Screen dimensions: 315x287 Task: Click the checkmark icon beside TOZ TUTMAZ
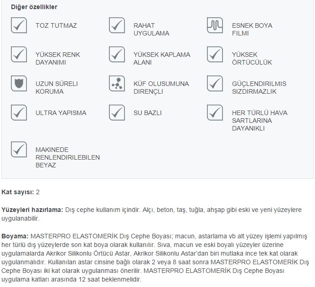[x=19, y=25]
